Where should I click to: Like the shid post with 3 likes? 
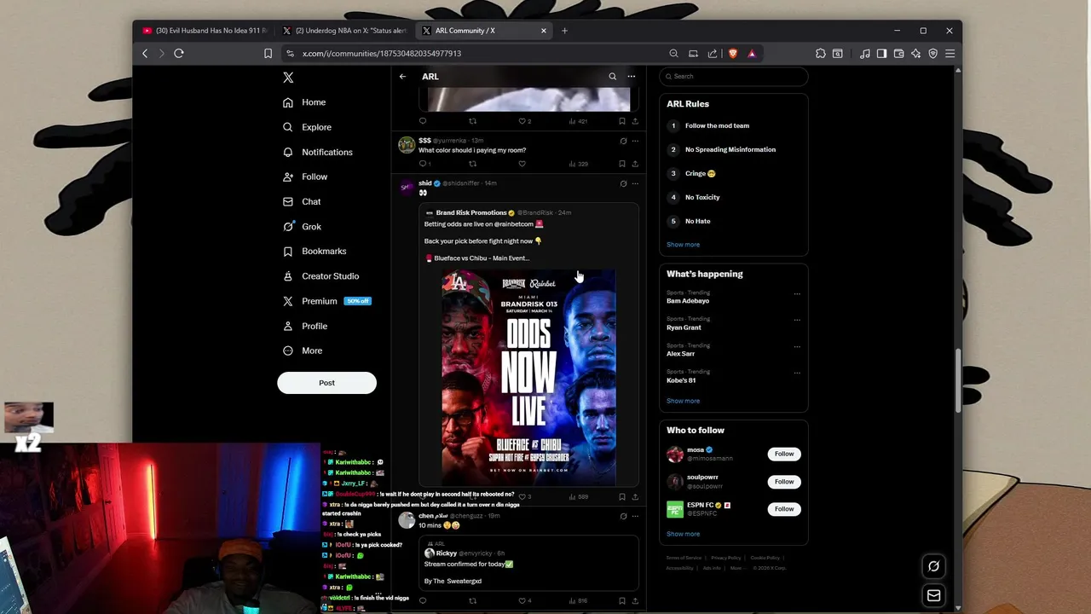(524, 496)
